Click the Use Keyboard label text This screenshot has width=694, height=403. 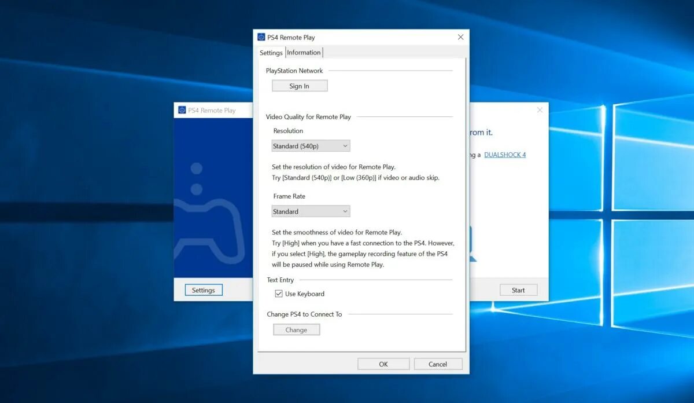(x=305, y=294)
